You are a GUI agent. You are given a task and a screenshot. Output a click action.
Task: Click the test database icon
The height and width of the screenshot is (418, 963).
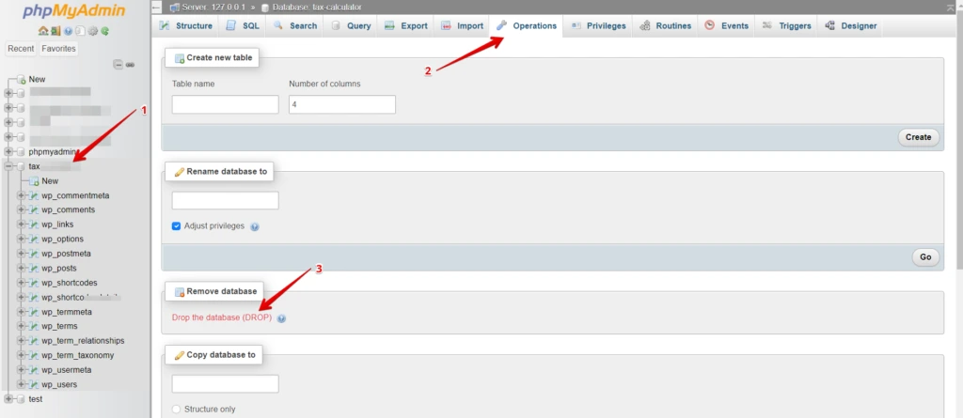21,399
